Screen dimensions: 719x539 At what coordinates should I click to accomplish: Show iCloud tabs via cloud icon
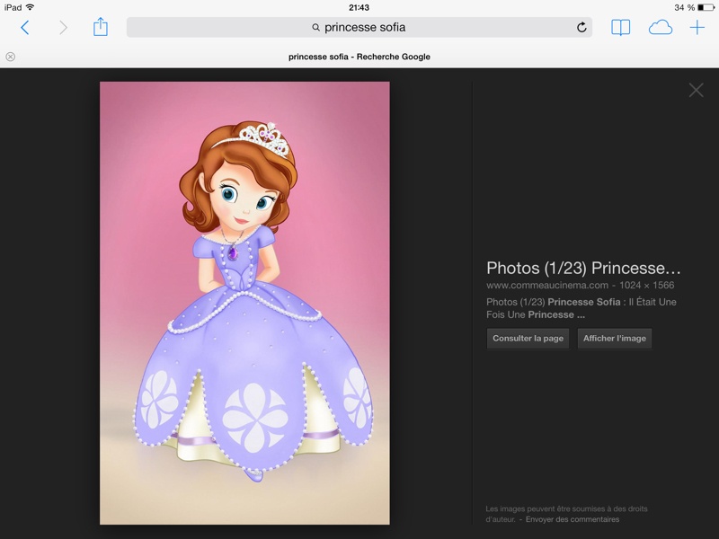(661, 28)
